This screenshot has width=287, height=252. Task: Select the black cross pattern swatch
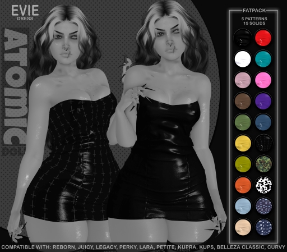tap(263, 143)
